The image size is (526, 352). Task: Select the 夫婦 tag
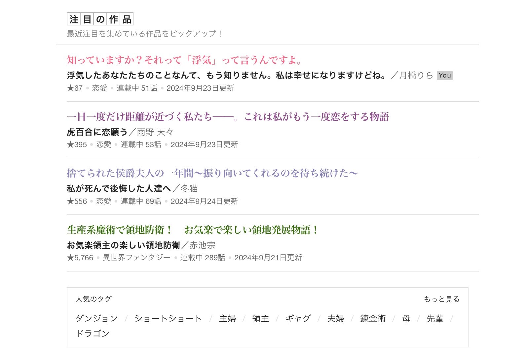(x=335, y=318)
